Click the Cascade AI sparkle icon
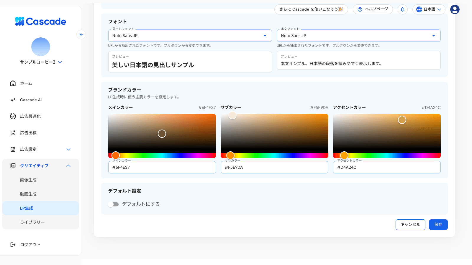This screenshot has width=472, height=265. [x=13, y=100]
